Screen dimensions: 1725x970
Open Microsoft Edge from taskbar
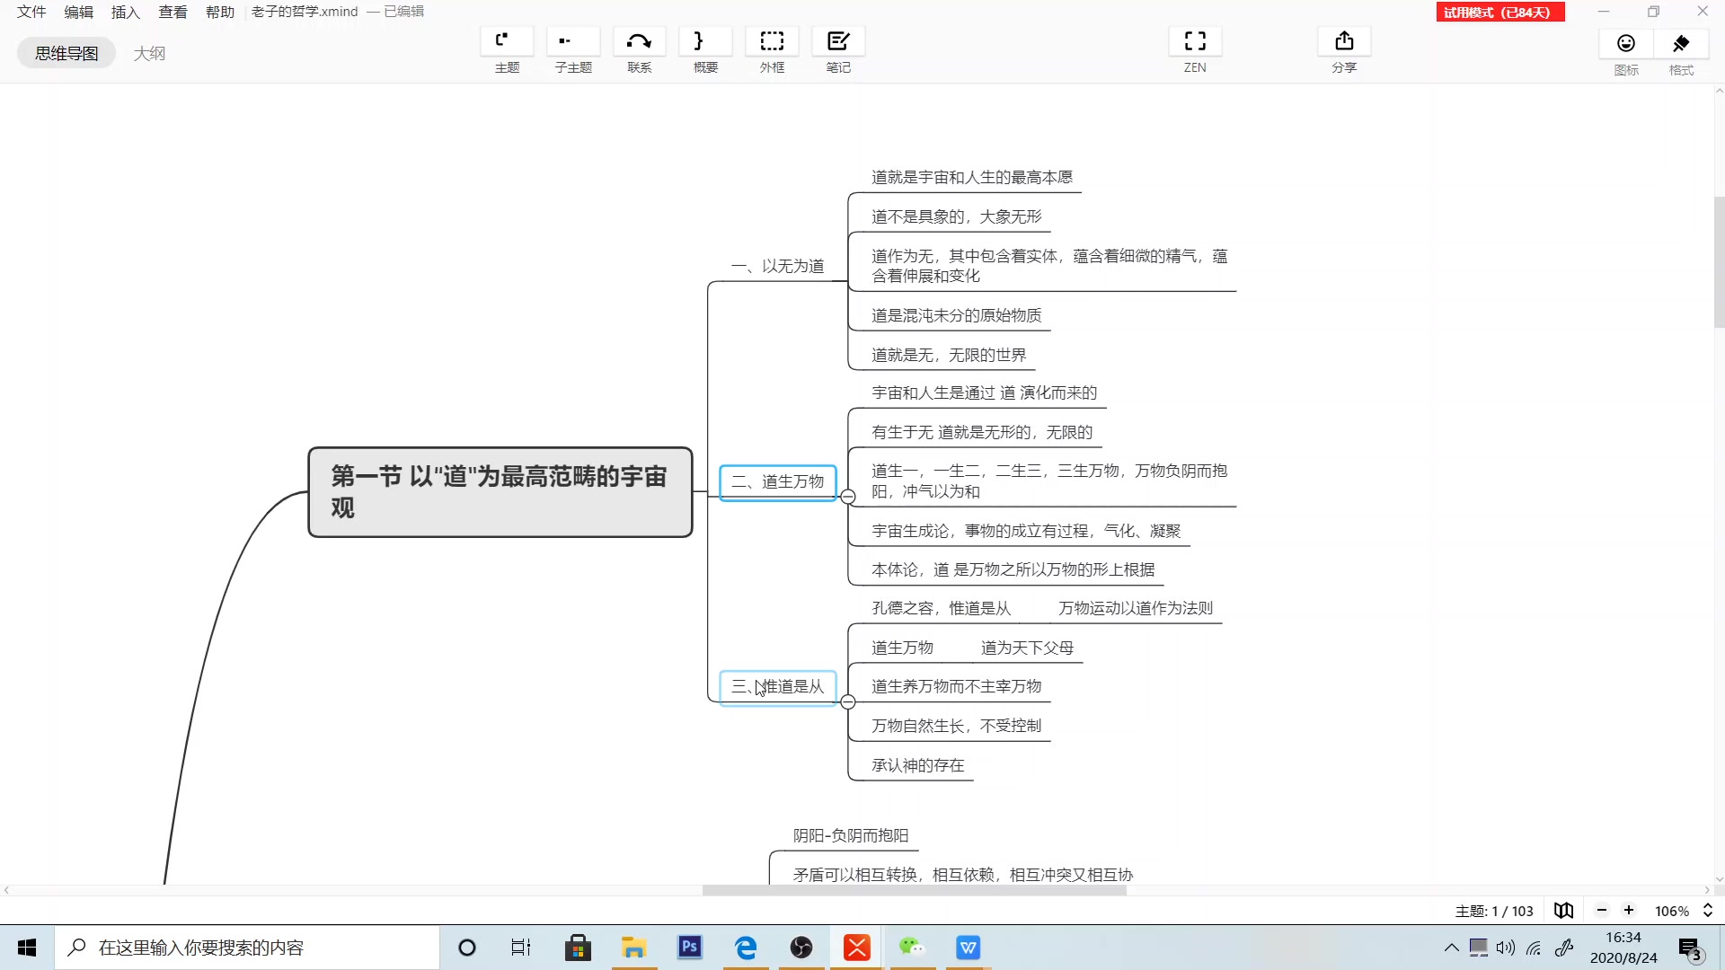[x=746, y=948]
